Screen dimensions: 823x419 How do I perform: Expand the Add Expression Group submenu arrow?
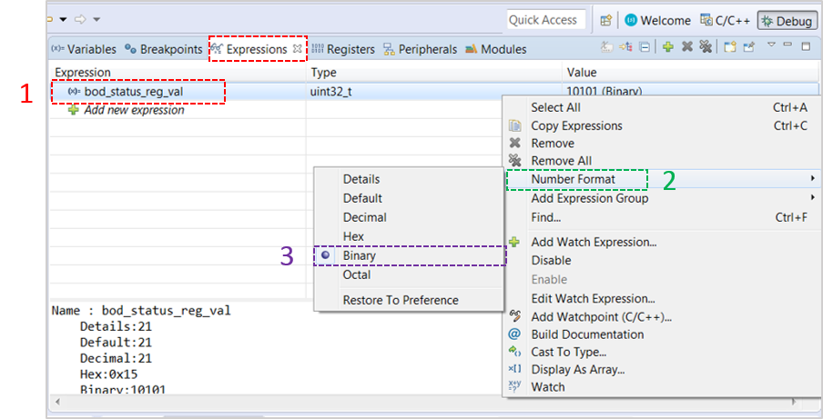[812, 197]
